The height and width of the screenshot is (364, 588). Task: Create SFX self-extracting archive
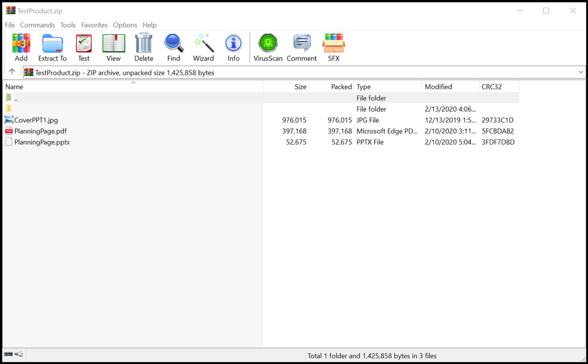pos(334,47)
